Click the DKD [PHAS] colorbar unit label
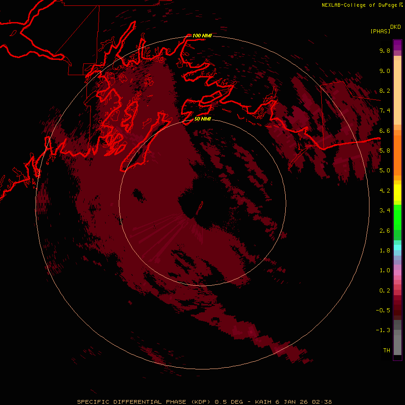The width and height of the screenshot is (405, 405). coord(385,29)
